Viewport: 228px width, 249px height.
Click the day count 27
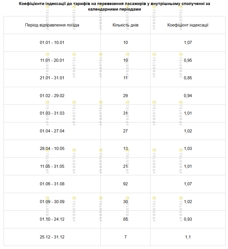point(125,131)
